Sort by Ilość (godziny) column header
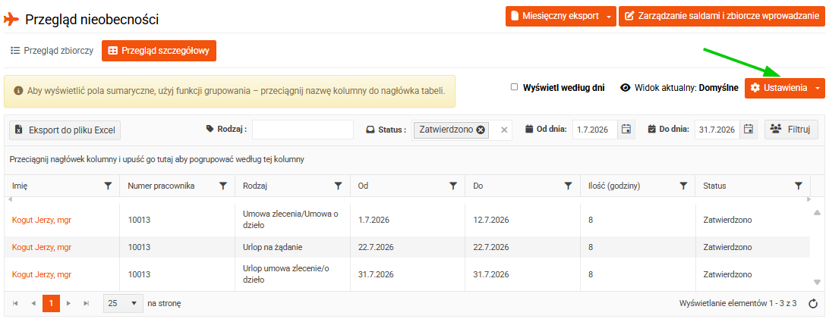 point(614,186)
